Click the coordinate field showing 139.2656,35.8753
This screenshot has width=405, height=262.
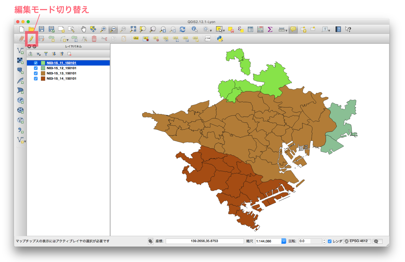205,241
